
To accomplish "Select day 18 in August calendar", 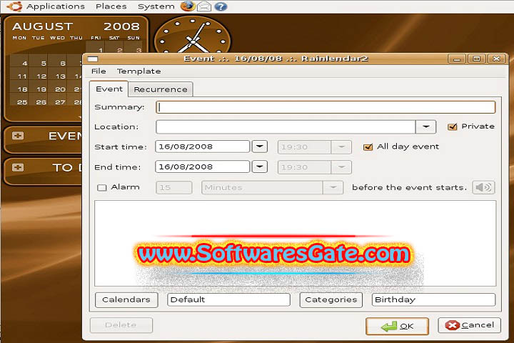I will point(22,89).
